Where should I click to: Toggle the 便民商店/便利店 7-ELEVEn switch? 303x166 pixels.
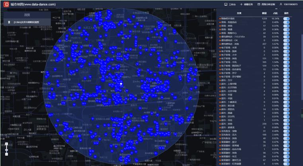(x=286, y=36)
